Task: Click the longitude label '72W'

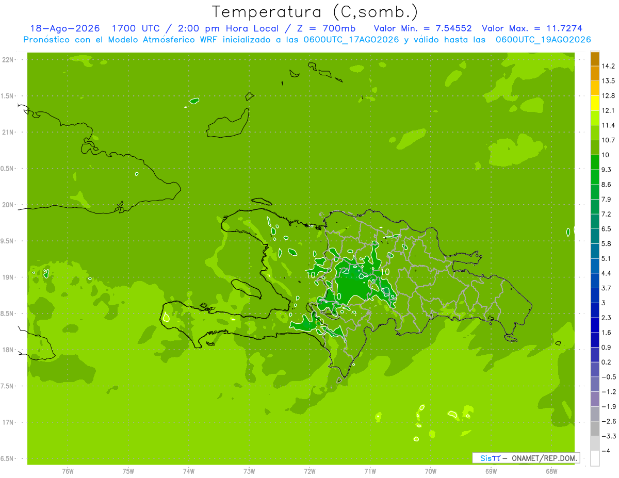Action: pos(309,471)
